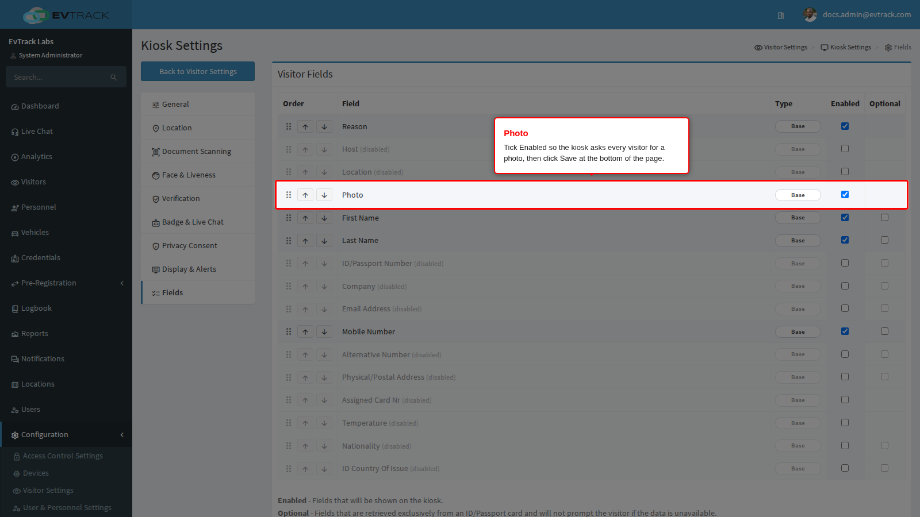Click the EvTrack logo
This screenshot has height=517, width=920.
(x=66, y=15)
